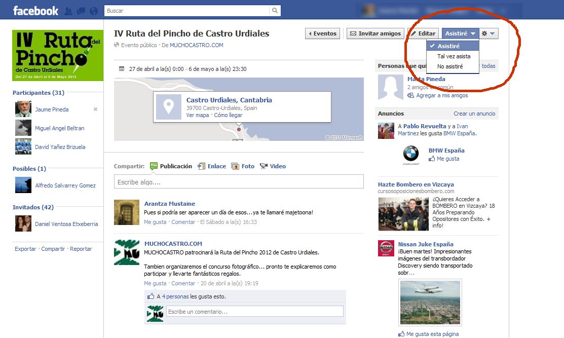Open Miguel Angel Beltran's profile
The height and width of the screenshot is (338, 564).
click(60, 128)
